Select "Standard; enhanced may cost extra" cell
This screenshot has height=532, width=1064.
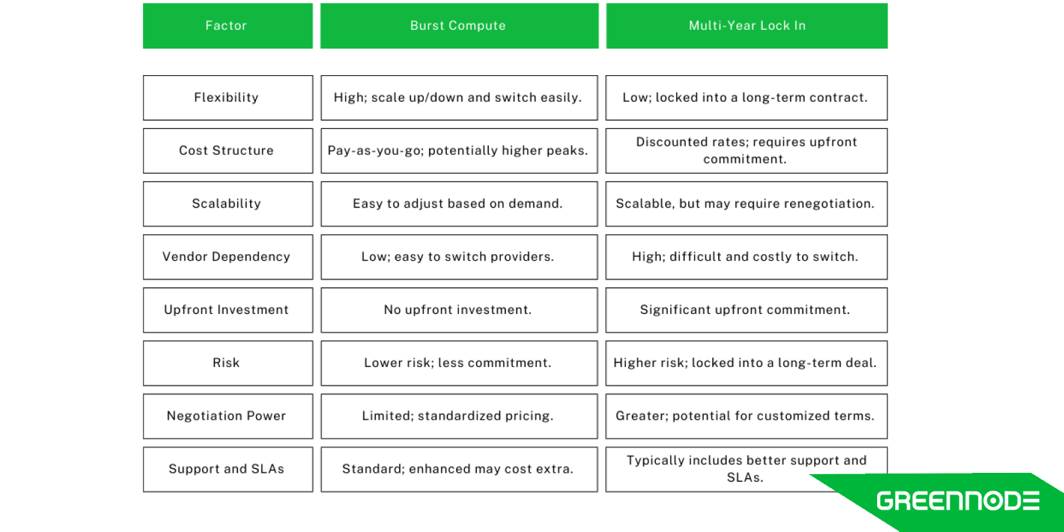[x=459, y=469]
